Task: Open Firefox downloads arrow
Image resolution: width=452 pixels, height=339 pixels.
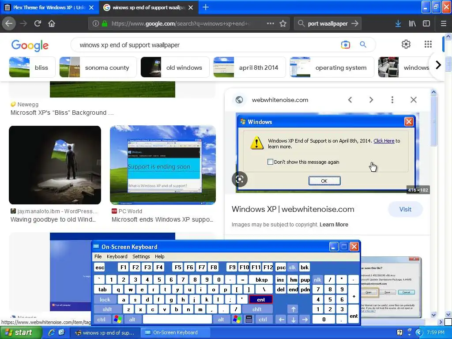Action: [x=398, y=24]
